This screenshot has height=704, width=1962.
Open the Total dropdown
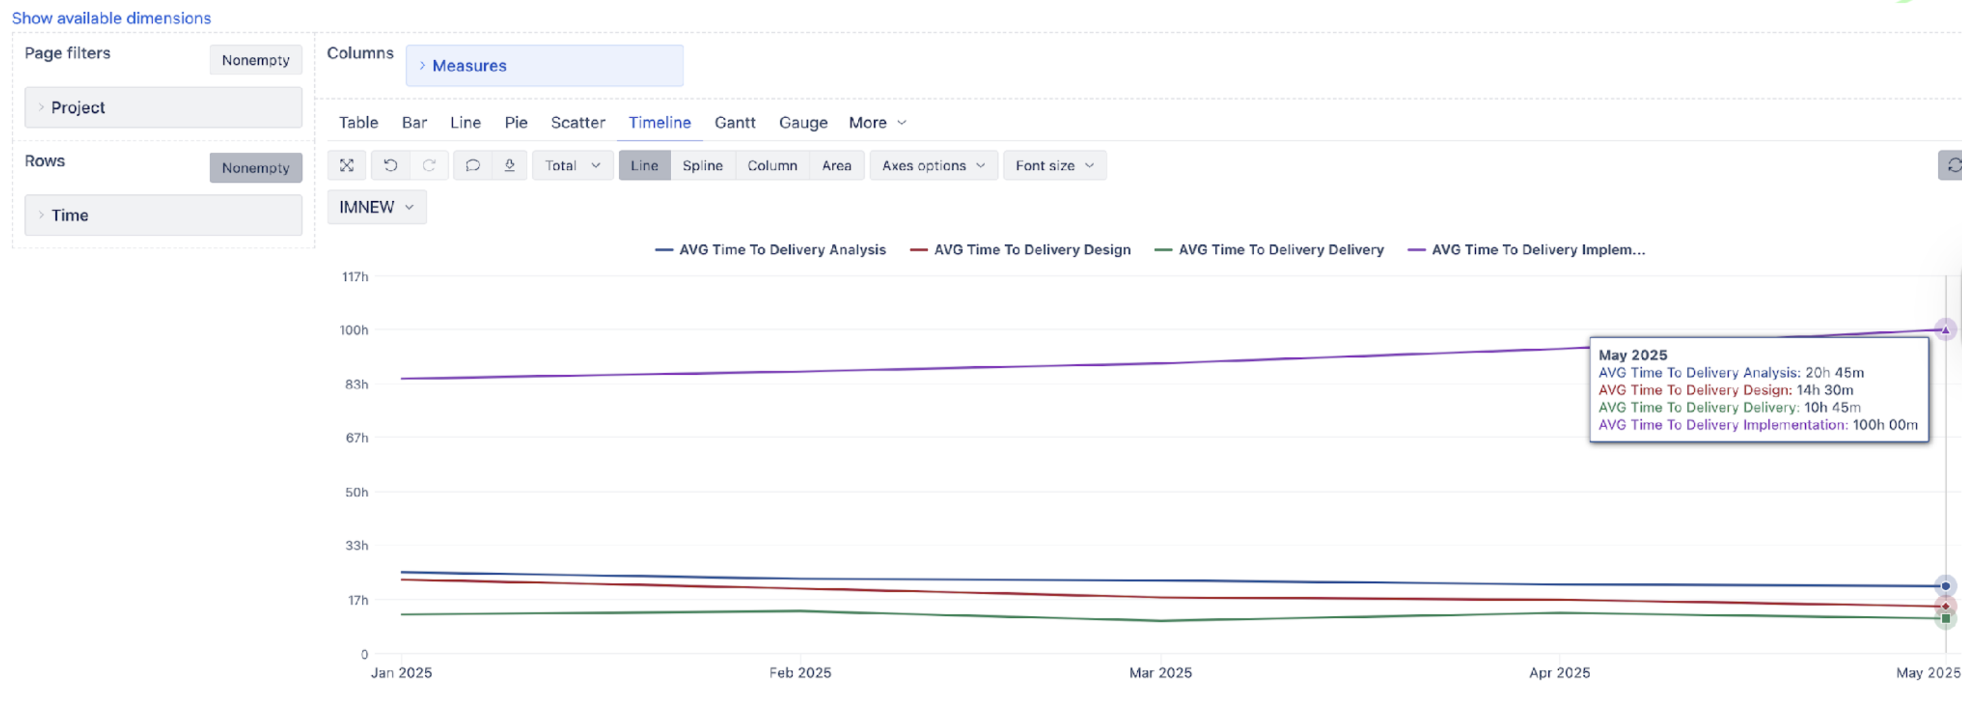click(572, 165)
